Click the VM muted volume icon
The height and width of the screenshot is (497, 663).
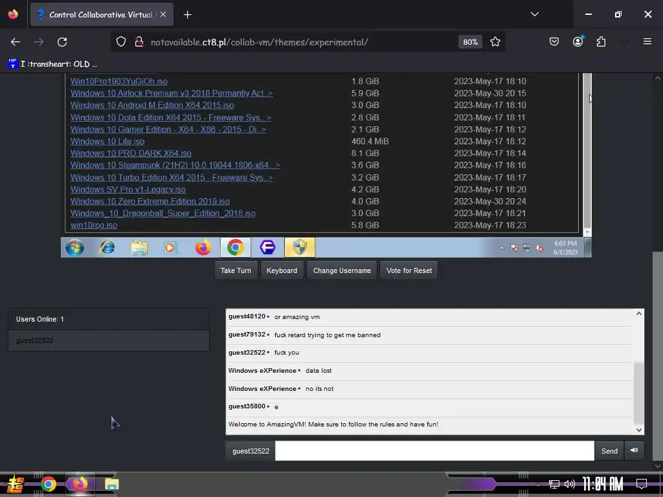[x=539, y=248]
